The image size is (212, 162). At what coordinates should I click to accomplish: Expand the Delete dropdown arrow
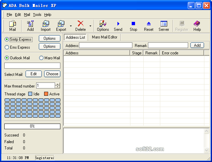pos(90,26)
